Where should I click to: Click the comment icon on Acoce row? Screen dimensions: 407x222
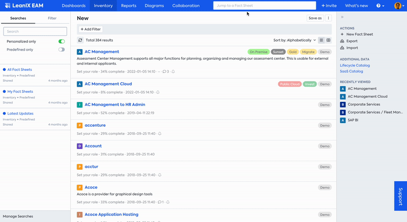click(x=161, y=202)
